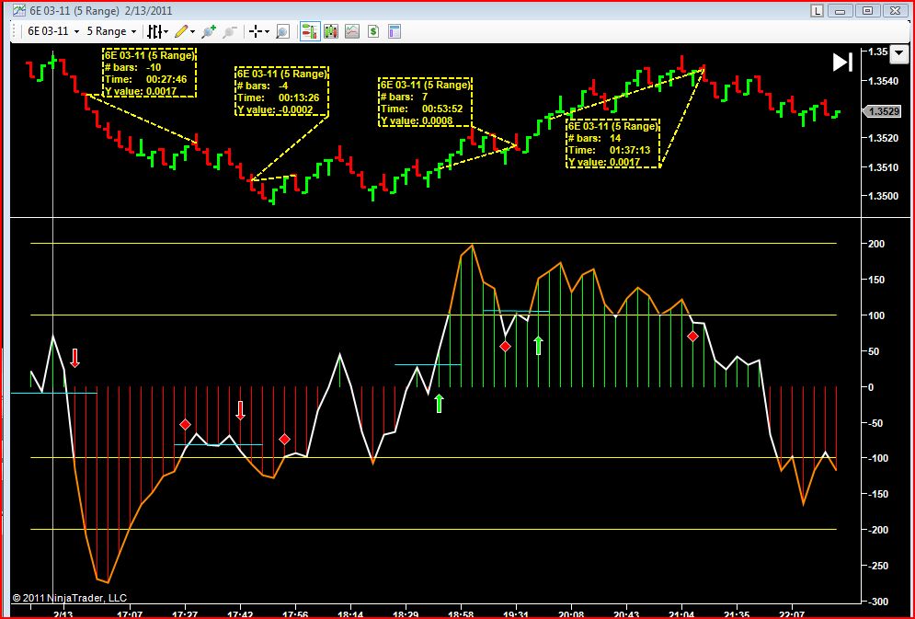The width and height of the screenshot is (915, 619).
Task: Open the crosshair cursor selector
Action: 258,31
